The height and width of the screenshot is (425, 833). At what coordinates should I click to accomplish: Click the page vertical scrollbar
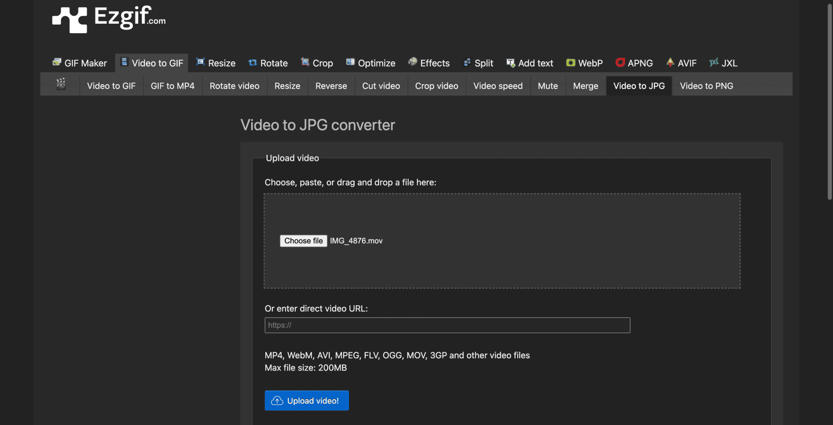829,102
